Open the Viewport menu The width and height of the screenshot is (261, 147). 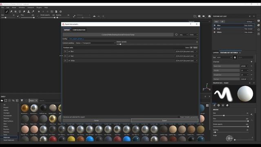[31, 7]
